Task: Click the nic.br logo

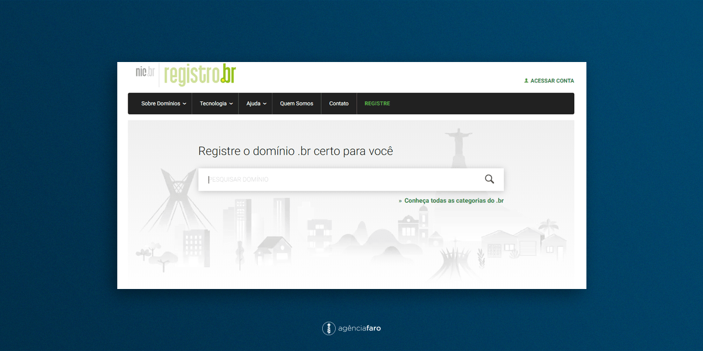Action: pyautogui.click(x=145, y=72)
